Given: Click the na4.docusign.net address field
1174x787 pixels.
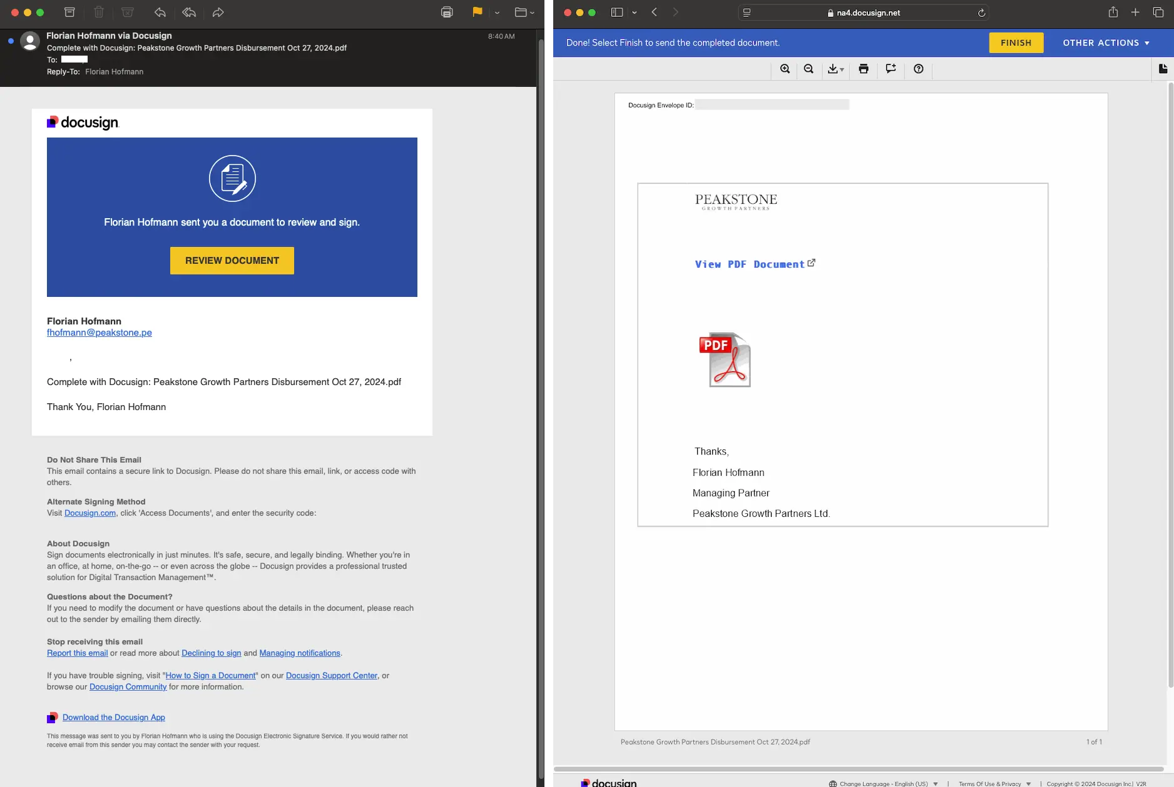Looking at the screenshot, I should tap(864, 13).
